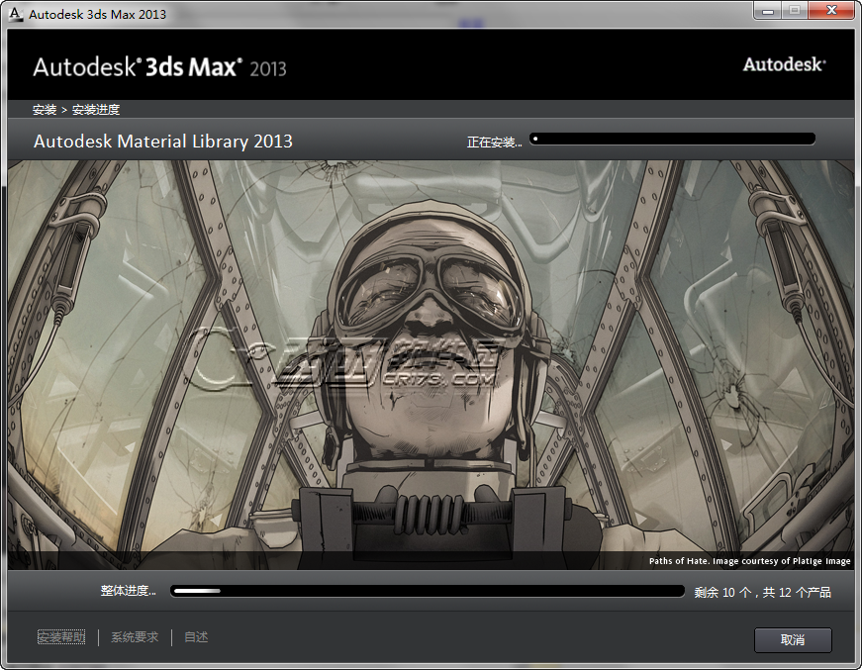Click the Autodesk 3ds Max 2013 logo

click(158, 65)
